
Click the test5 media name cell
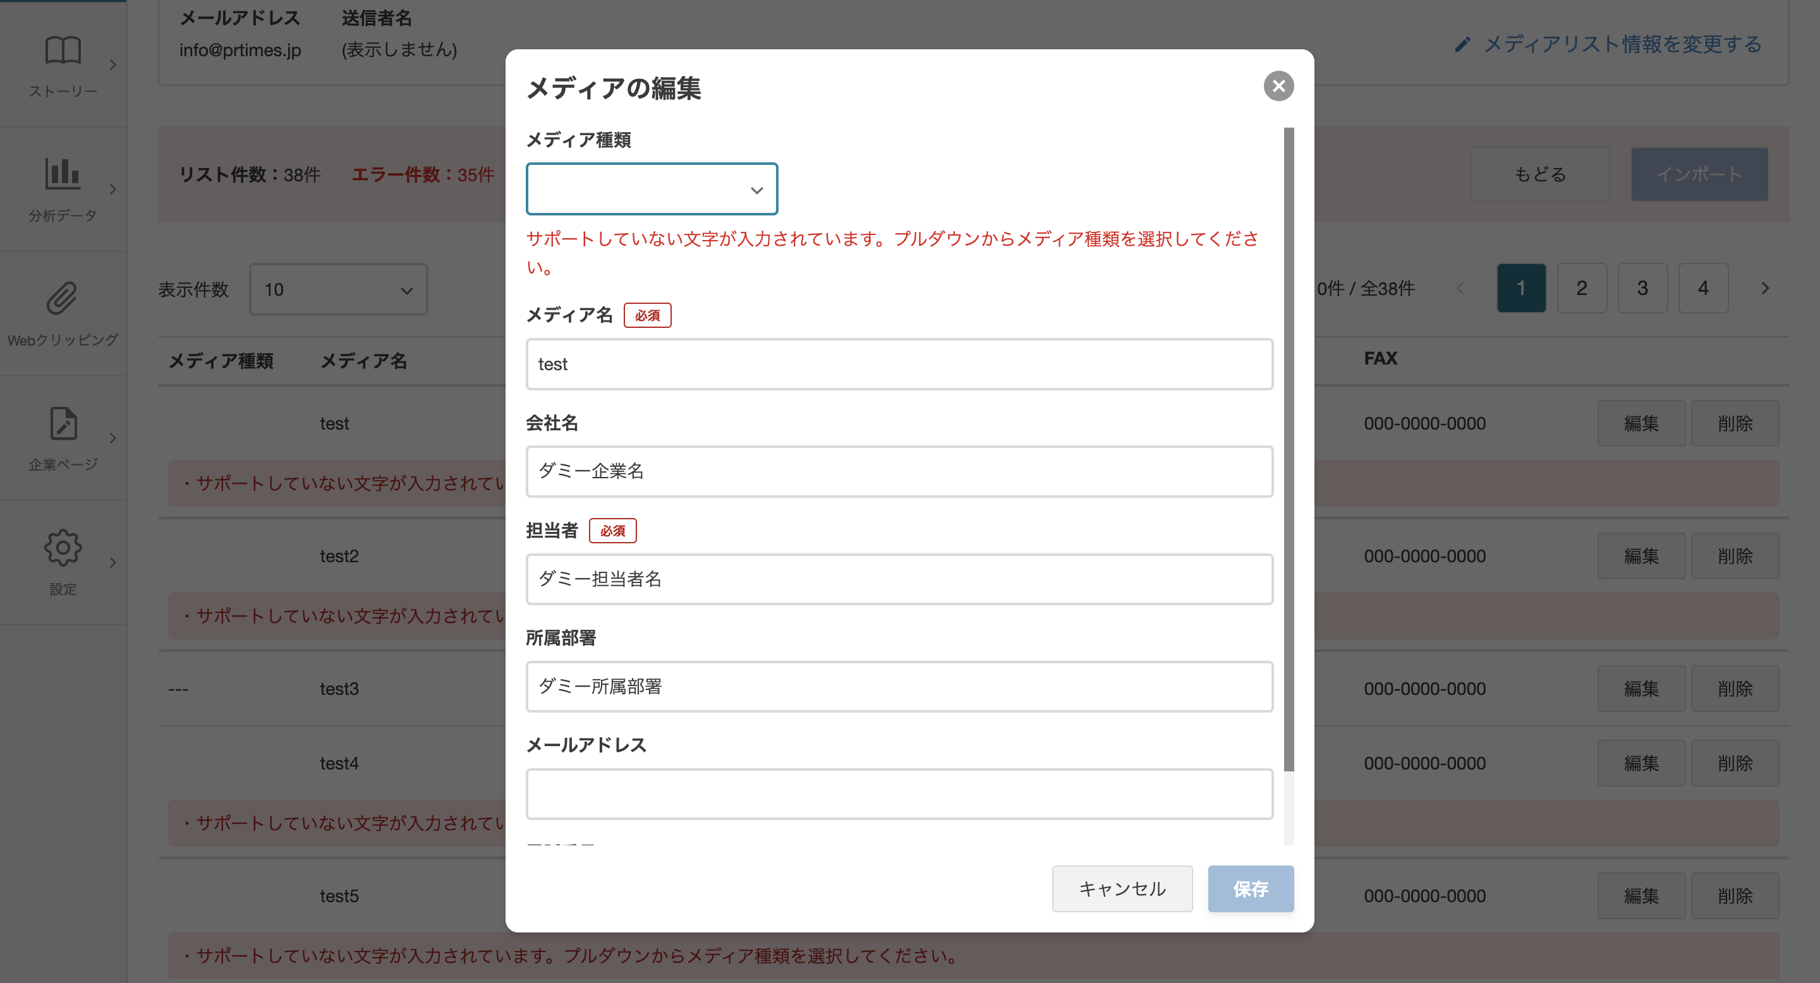(339, 896)
